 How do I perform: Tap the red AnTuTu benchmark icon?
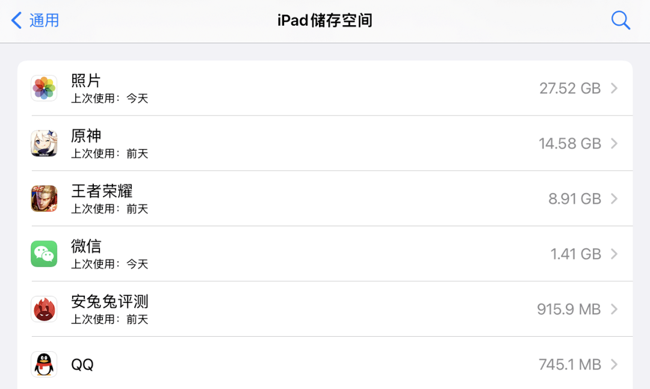coord(44,310)
